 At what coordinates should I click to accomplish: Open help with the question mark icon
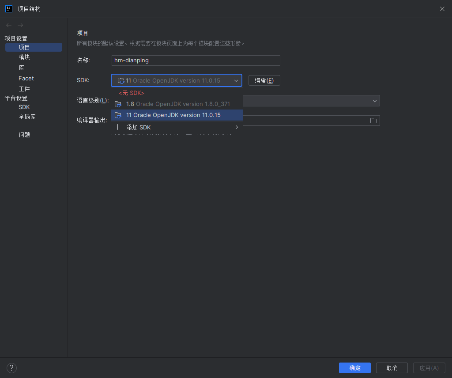[x=11, y=368]
